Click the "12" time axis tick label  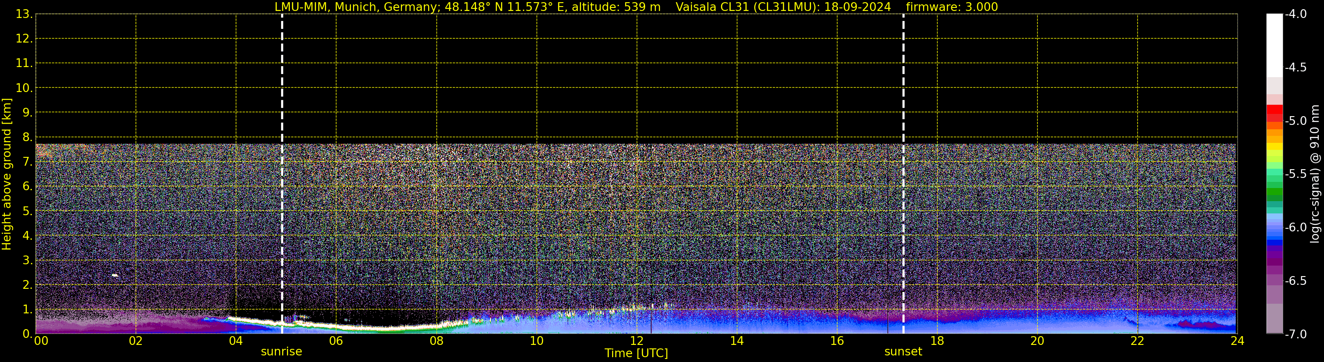click(637, 341)
